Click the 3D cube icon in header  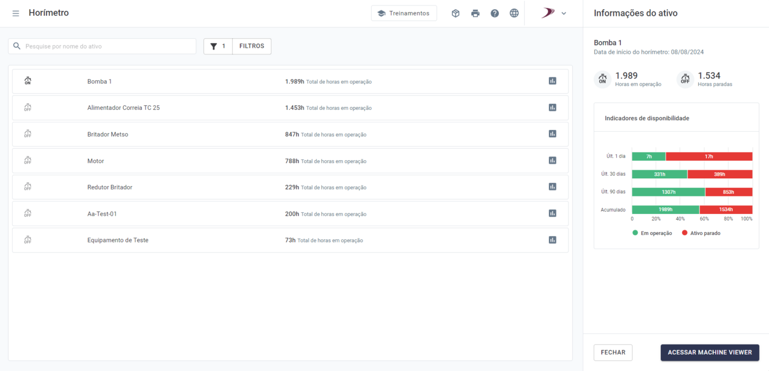455,13
